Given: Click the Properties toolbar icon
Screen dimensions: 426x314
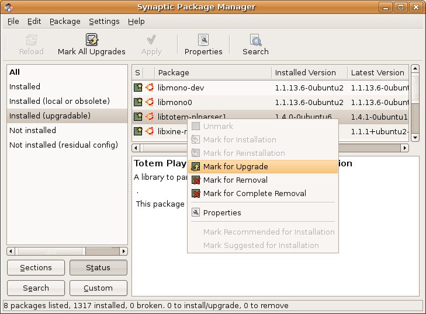Looking at the screenshot, I should [x=203, y=40].
